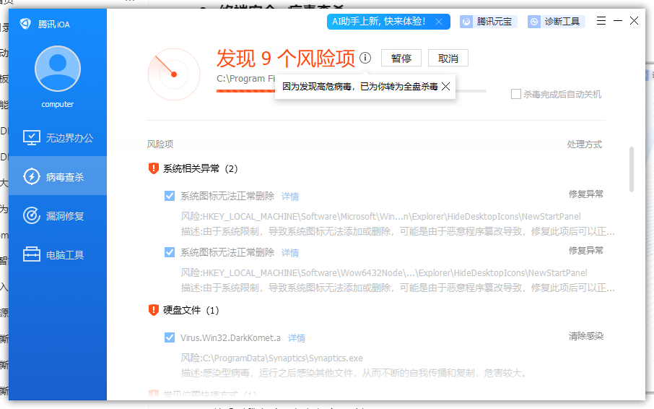This screenshot has width=654, height=409.
Task: Click the 处理方式 column header
Action: (x=585, y=145)
